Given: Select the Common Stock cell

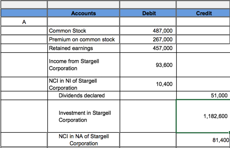Looking at the screenshot, I should [83, 31].
